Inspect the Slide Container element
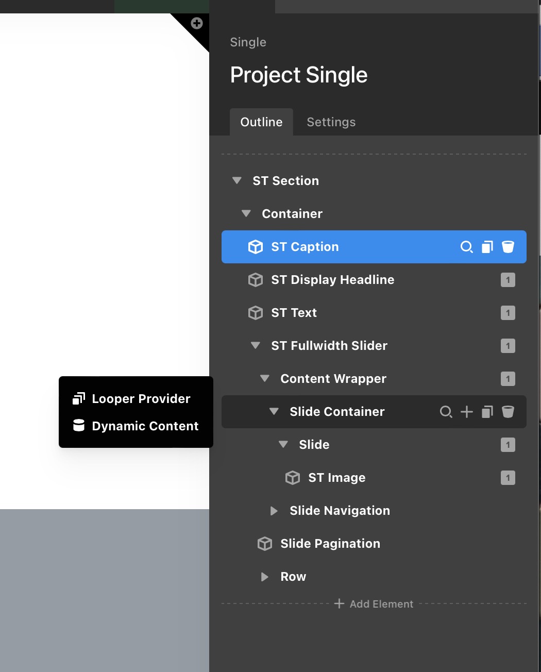This screenshot has height=672, width=541. (446, 412)
